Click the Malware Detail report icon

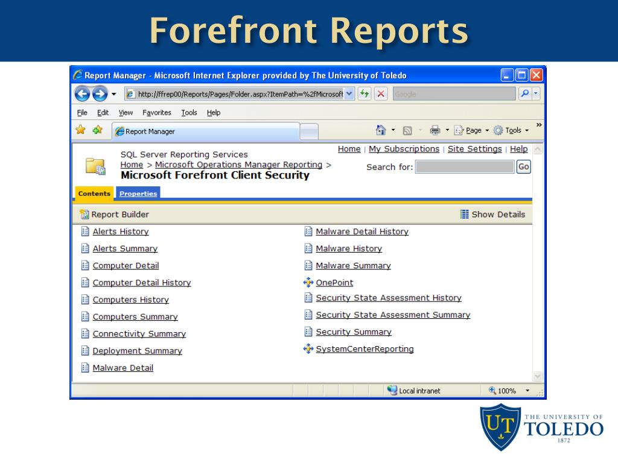pos(85,367)
